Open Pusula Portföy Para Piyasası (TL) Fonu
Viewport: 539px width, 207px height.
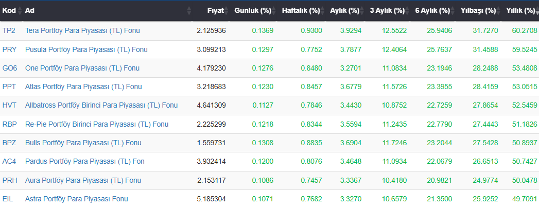(86, 49)
